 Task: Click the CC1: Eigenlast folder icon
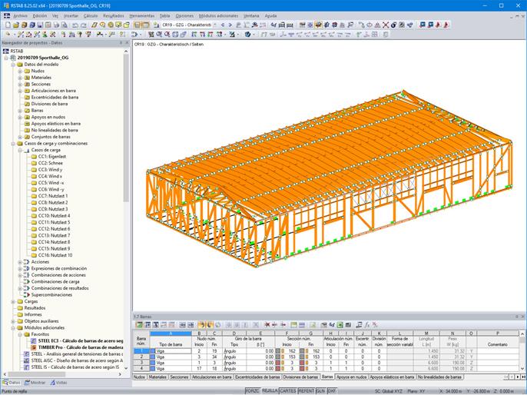[x=34, y=157]
